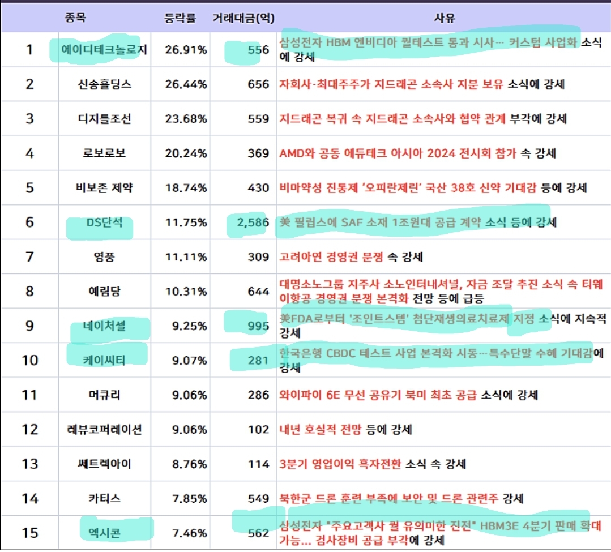Click the reason about 와이파이 6E 무선 공유기
The width and height of the screenshot is (611, 552).
(x=409, y=395)
